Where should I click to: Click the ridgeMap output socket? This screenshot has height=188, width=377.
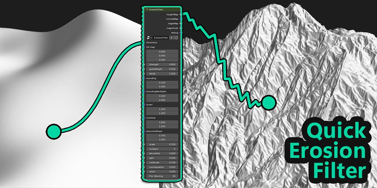180,23
